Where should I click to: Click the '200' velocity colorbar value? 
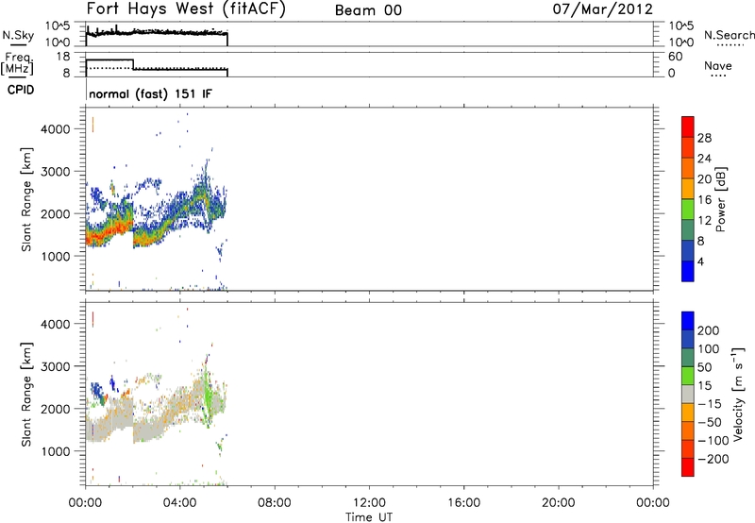coord(709,330)
